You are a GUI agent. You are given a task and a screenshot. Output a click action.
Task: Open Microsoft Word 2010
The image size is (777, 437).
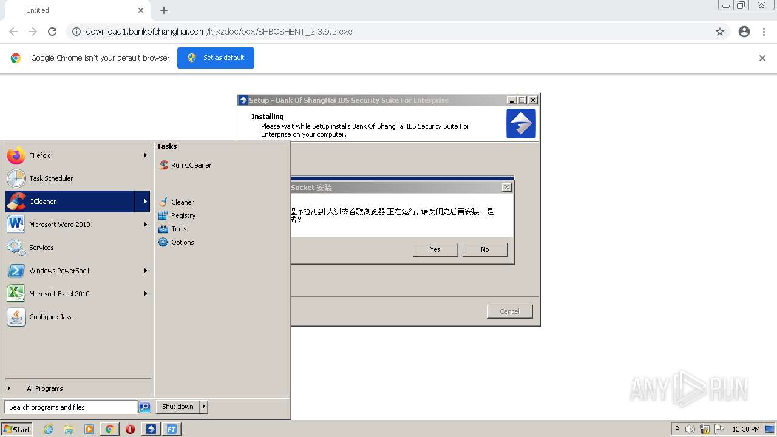(78, 225)
